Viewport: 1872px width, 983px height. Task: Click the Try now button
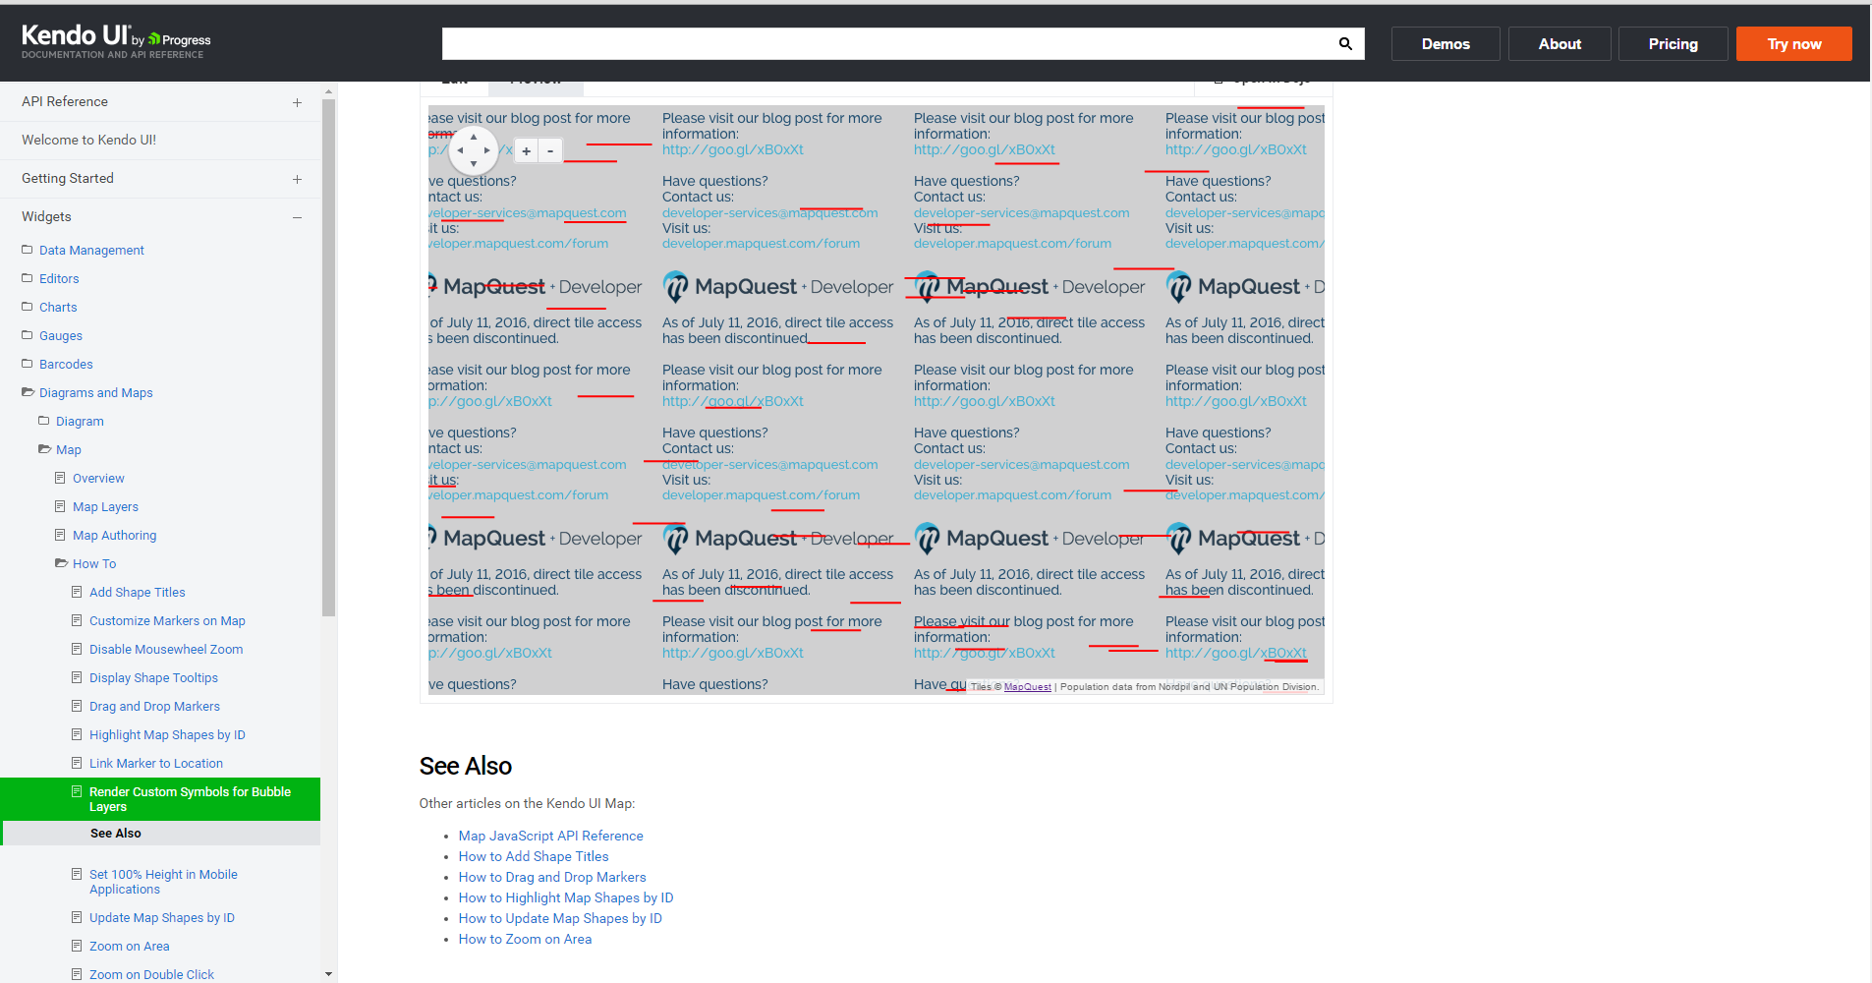point(1794,43)
